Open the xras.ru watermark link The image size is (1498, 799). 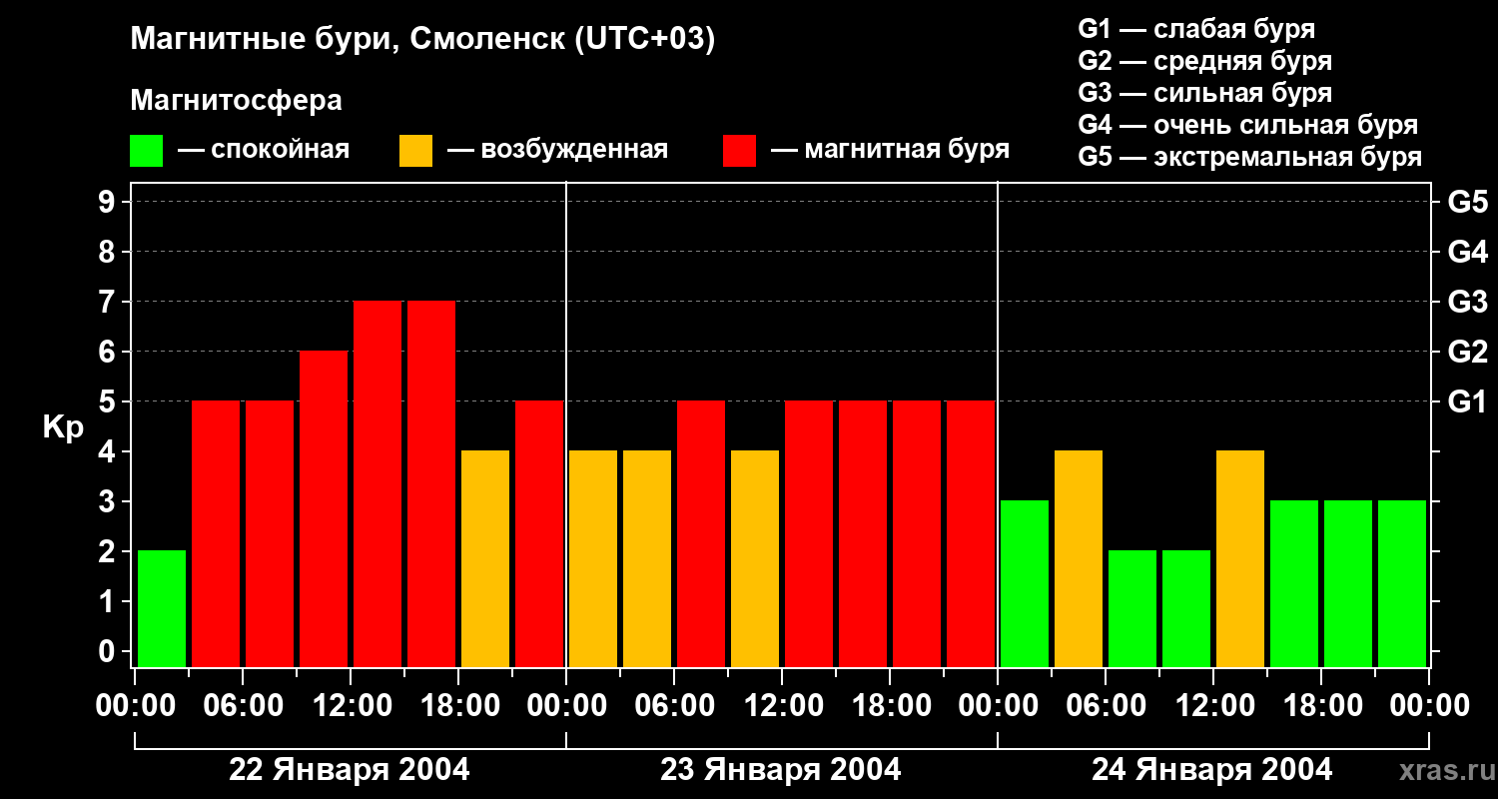pyautogui.click(x=1443, y=771)
